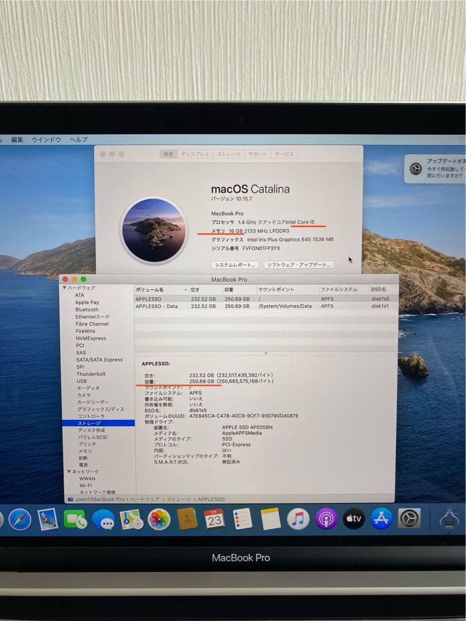Viewport: 466px width, 621px height.
Task: Select Thunderbolt in the sidebar
Action: pyautogui.click(x=91, y=374)
